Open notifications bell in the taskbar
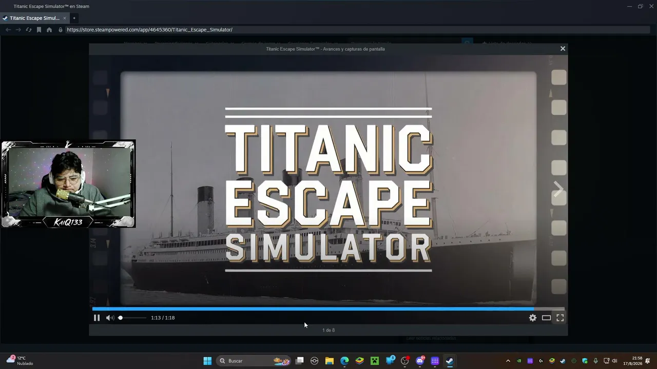 pyautogui.click(x=648, y=361)
